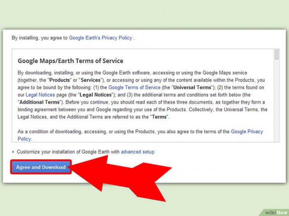Open the advanced setup link
This screenshot has height=216, width=289.
[x=137, y=152]
